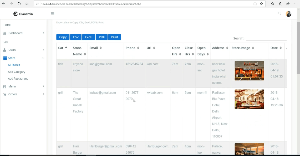Viewport: 300px width, 156px height.
Task: Click the browser home icon
Action: click(x=27, y=4)
